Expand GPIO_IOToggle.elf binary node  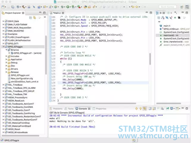[x=9, y=53]
